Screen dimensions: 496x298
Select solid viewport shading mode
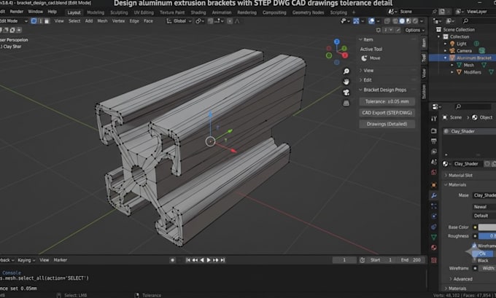(402, 21)
